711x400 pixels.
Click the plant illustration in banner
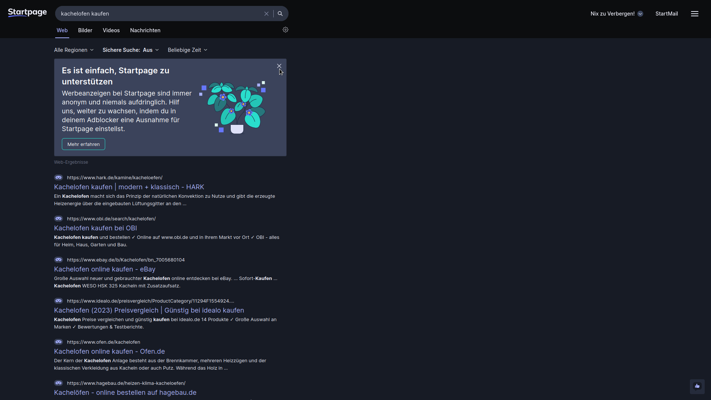click(233, 107)
